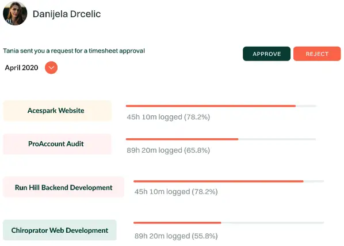Screen dimensions: 344x246
Task: Click the Chiroprator Web Development progress bar
Action: [x=228, y=223]
